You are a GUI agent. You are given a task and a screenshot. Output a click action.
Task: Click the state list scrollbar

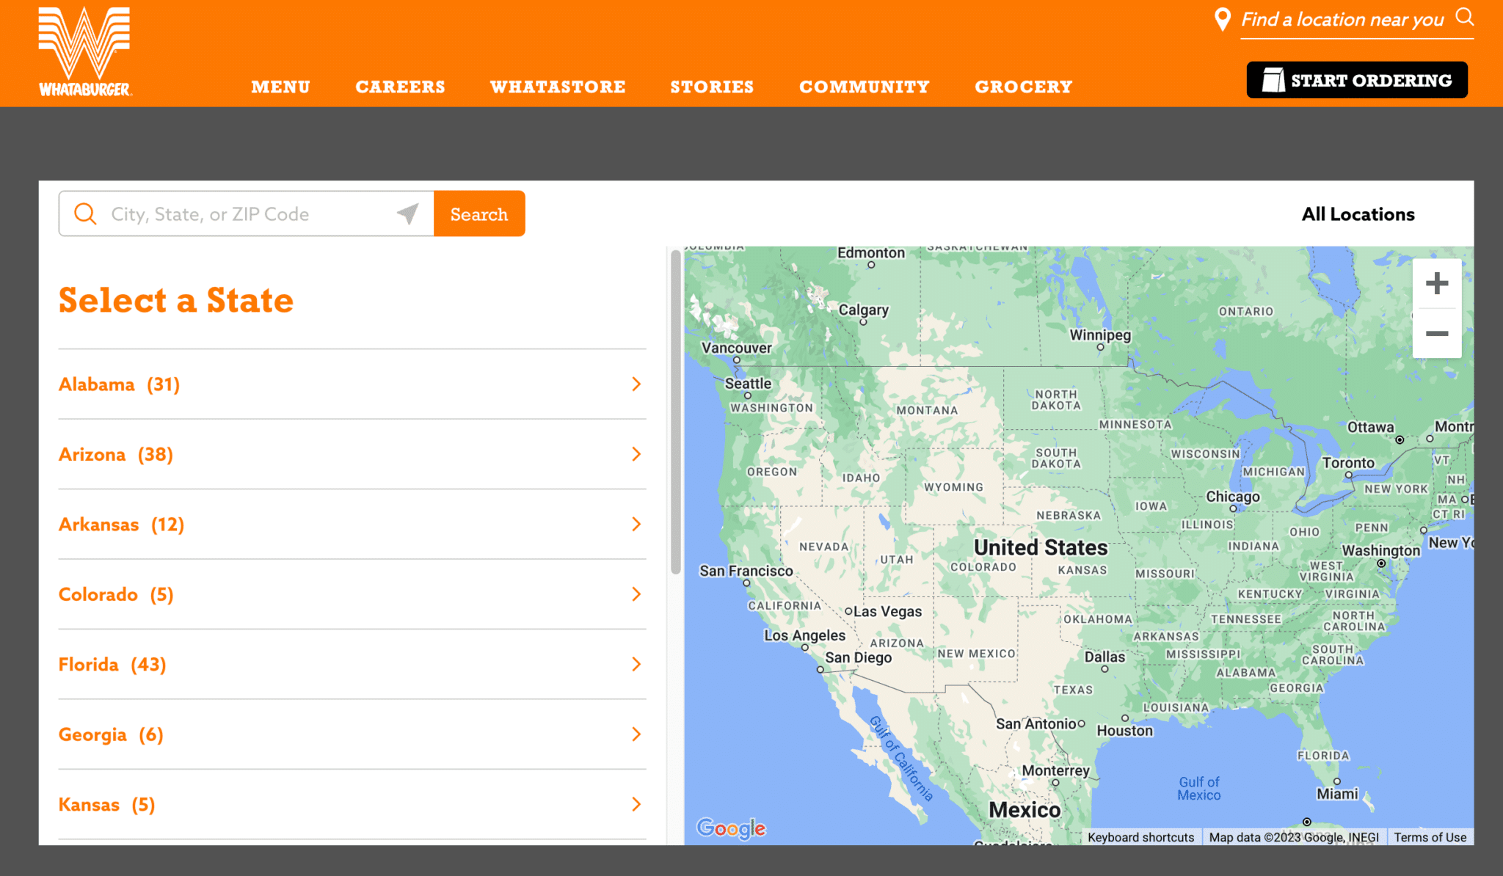676,412
